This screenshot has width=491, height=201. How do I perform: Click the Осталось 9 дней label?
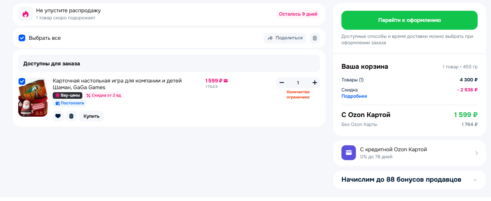tap(298, 14)
